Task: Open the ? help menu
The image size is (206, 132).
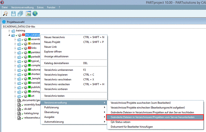Action: tap(59, 7)
